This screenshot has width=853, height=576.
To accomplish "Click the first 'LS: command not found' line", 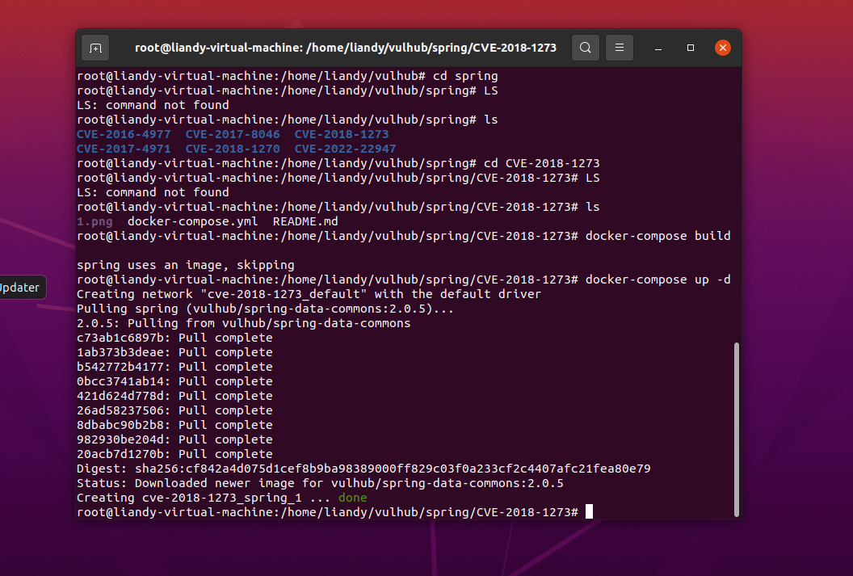I will pyautogui.click(x=153, y=105).
